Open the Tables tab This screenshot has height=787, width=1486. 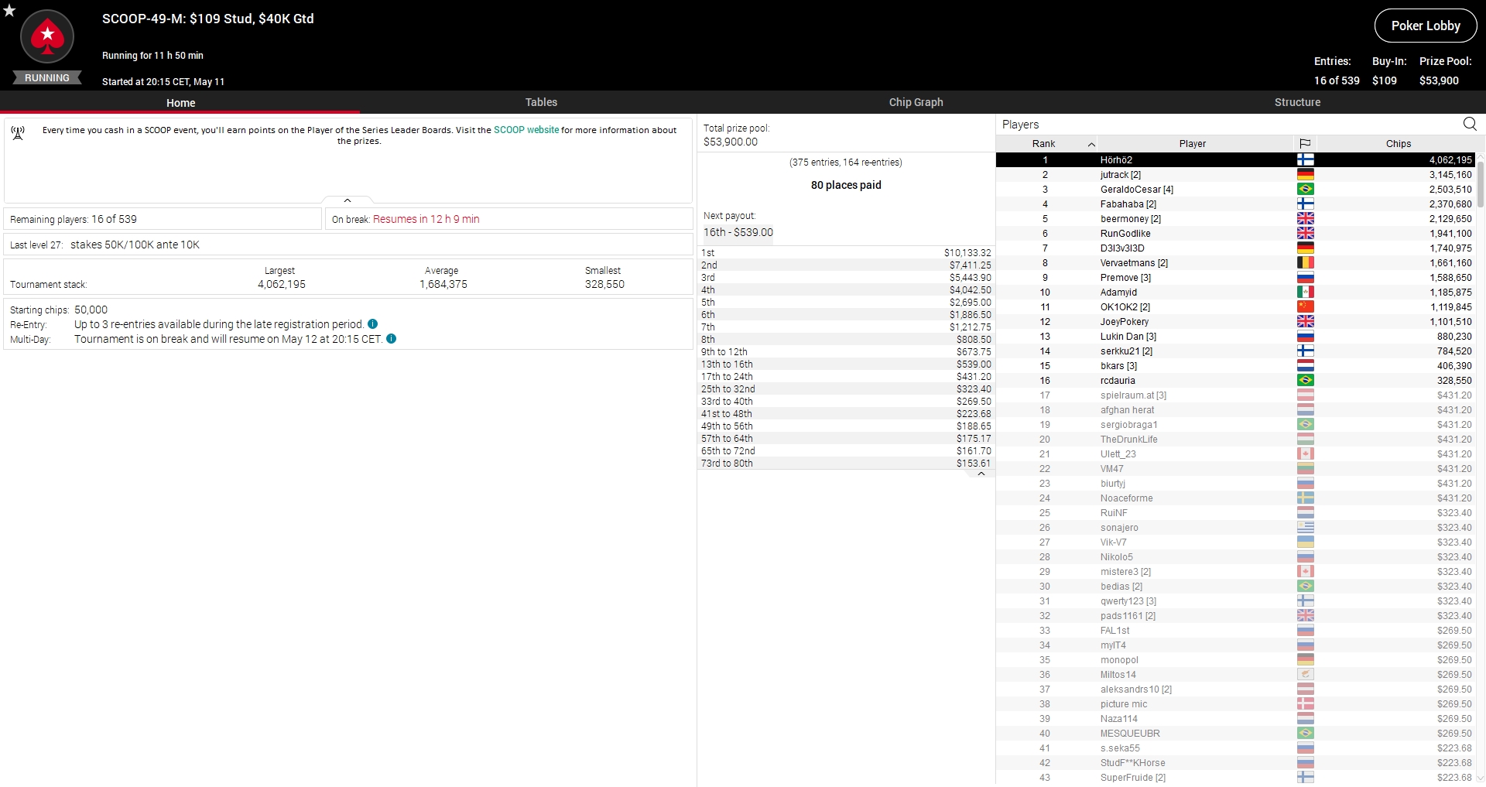(541, 102)
